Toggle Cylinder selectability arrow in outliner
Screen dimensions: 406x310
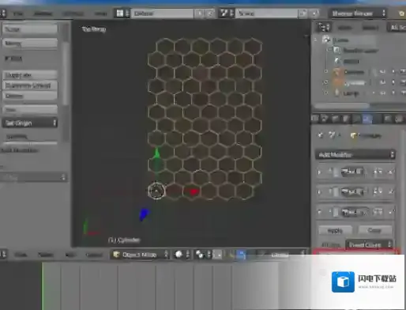click(x=393, y=82)
